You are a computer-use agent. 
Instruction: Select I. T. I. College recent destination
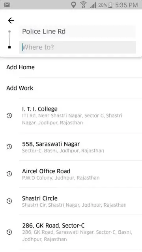coord(71,116)
